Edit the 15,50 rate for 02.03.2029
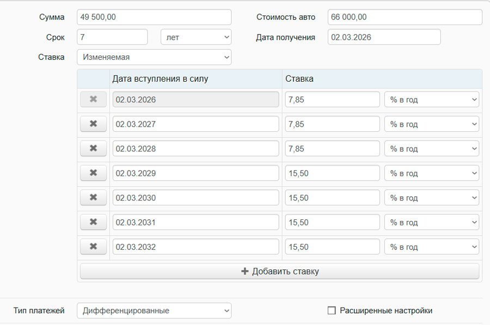 click(x=332, y=173)
